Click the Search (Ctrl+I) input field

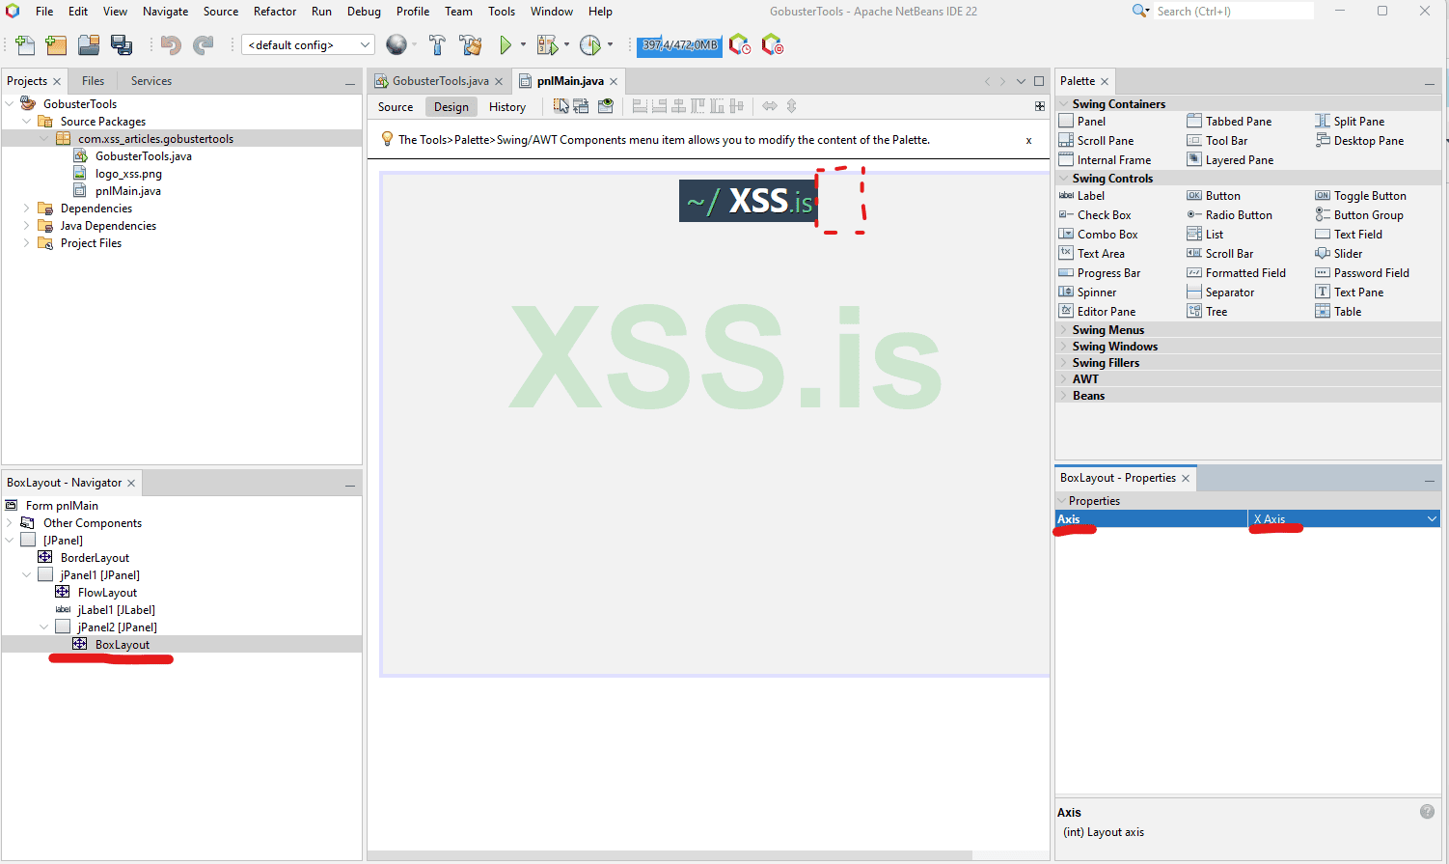1234,12
